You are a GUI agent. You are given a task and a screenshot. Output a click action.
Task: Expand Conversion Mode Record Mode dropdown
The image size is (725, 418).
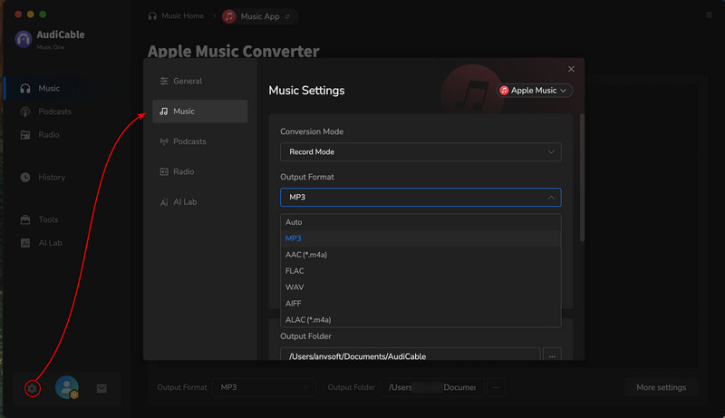420,151
